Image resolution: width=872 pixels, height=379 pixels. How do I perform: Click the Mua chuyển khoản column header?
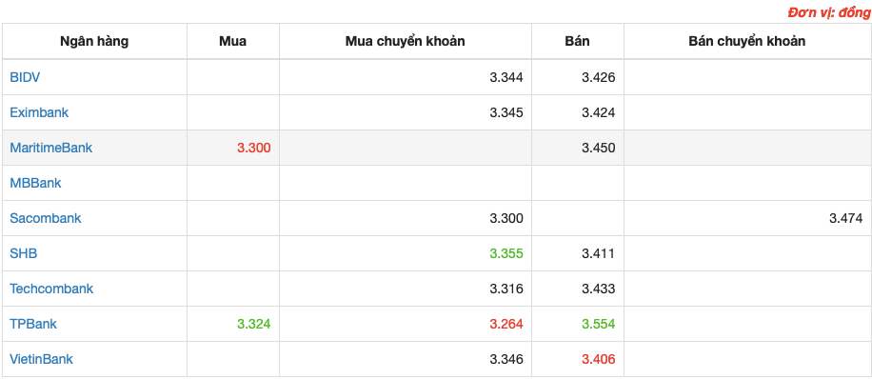(x=405, y=41)
